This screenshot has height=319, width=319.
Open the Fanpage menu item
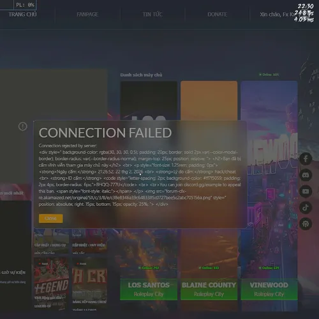point(87,15)
